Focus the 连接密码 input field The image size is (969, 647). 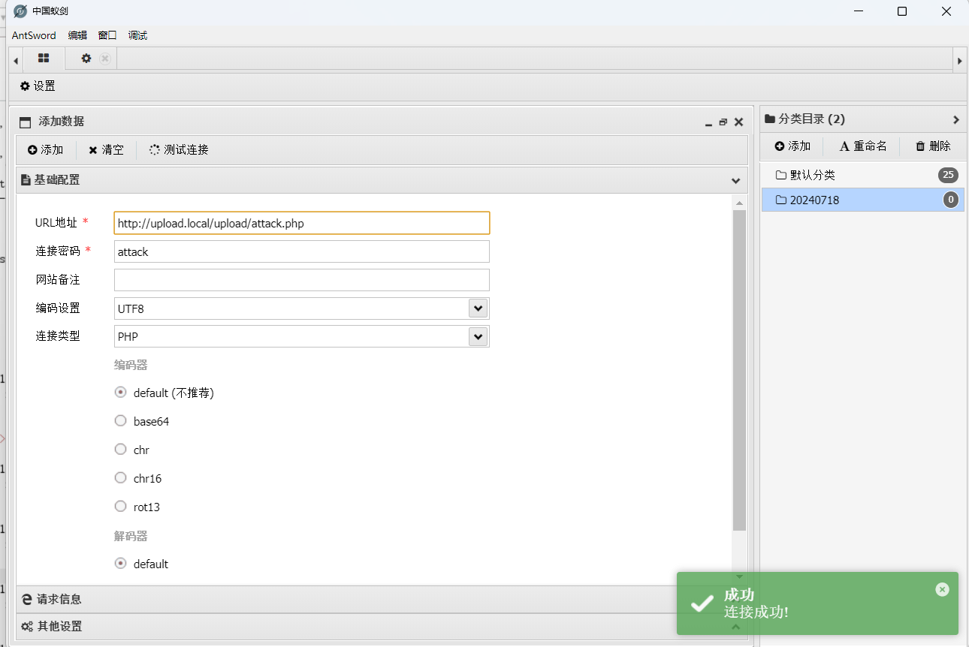click(x=302, y=251)
